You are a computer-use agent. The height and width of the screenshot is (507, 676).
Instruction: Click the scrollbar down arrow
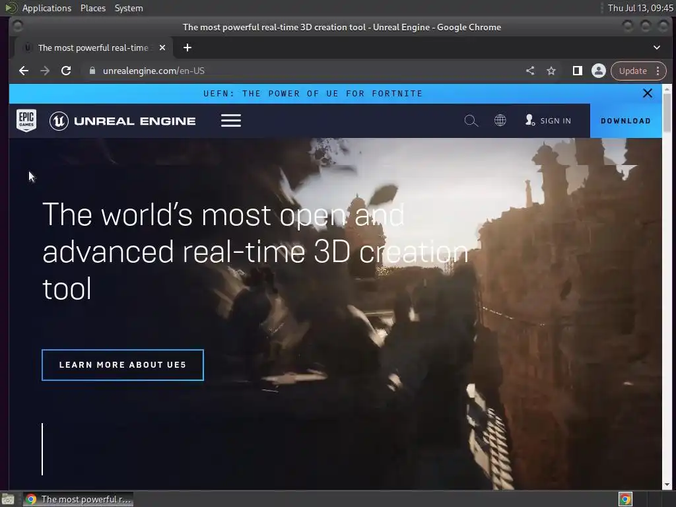click(667, 485)
